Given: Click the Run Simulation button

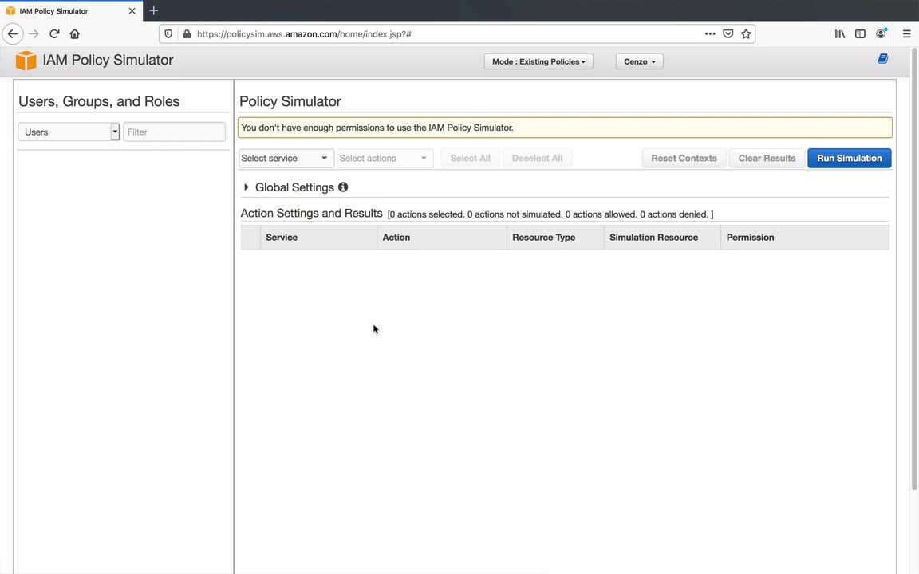Looking at the screenshot, I should coord(850,158).
